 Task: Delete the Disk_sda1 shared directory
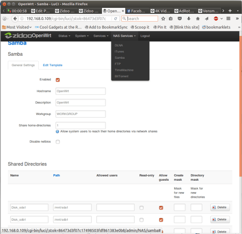(220, 207)
